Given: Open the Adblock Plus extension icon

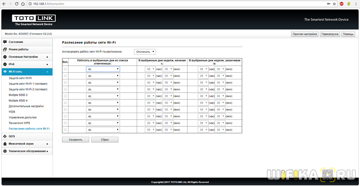Looking at the screenshot, I should (x=341, y=4).
